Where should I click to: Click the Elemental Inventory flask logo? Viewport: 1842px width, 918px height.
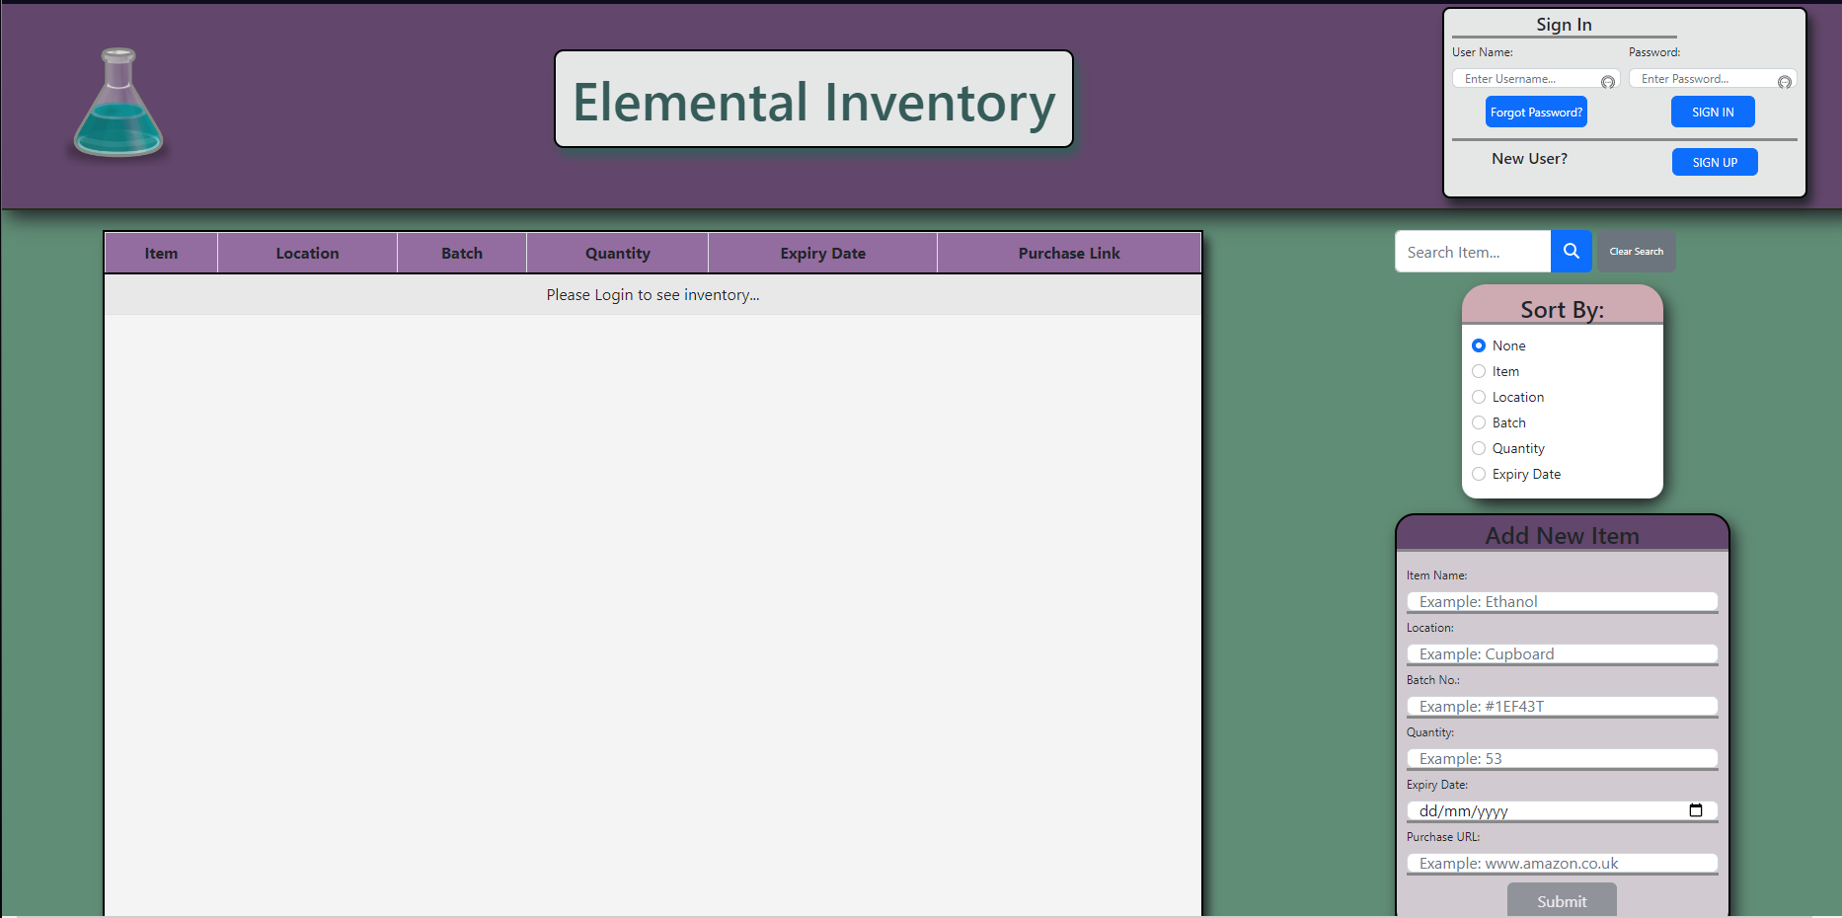click(x=117, y=104)
